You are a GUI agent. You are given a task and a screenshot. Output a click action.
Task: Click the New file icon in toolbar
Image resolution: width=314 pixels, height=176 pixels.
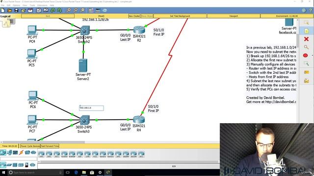3,10
